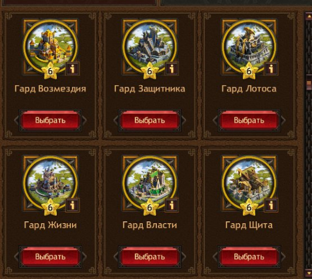Click Выбрать under Гард Возмездия
The width and height of the screenshot is (312, 279).
[x=50, y=120]
